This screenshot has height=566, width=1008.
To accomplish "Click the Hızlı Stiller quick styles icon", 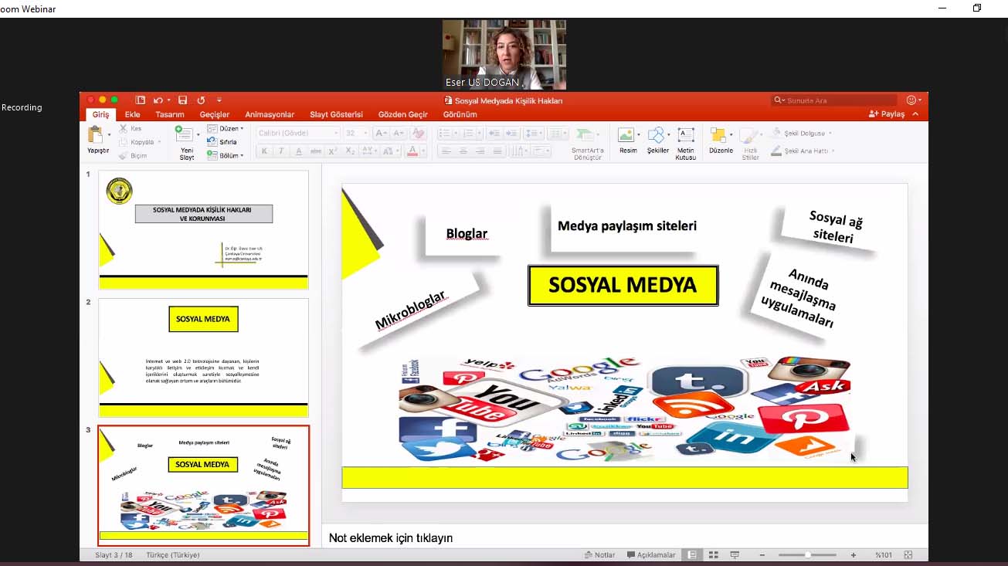I will [x=749, y=135].
